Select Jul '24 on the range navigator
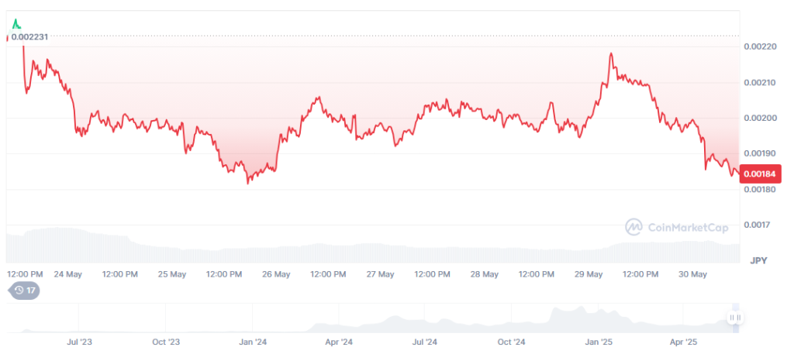This screenshot has height=361, width=794. coord(424,342)
